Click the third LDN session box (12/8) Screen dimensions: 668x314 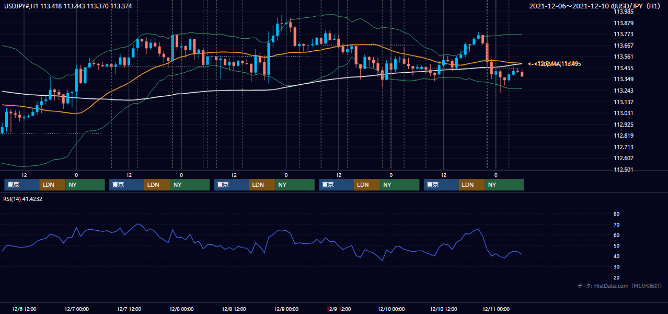(x=262, y=185)
